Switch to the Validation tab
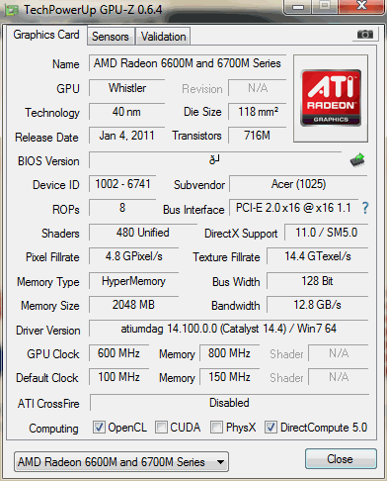The width and height of the screenshot is (387, 481). coord(164,37)
